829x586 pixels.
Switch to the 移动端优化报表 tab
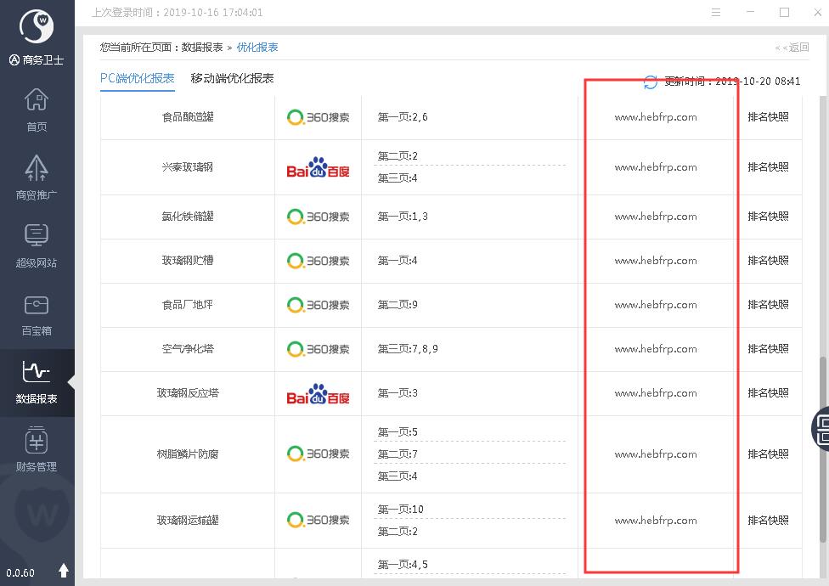(232, 79)
